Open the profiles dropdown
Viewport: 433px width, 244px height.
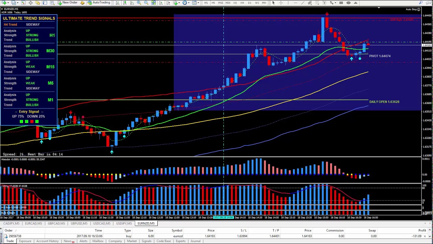[x=18, y=3]
